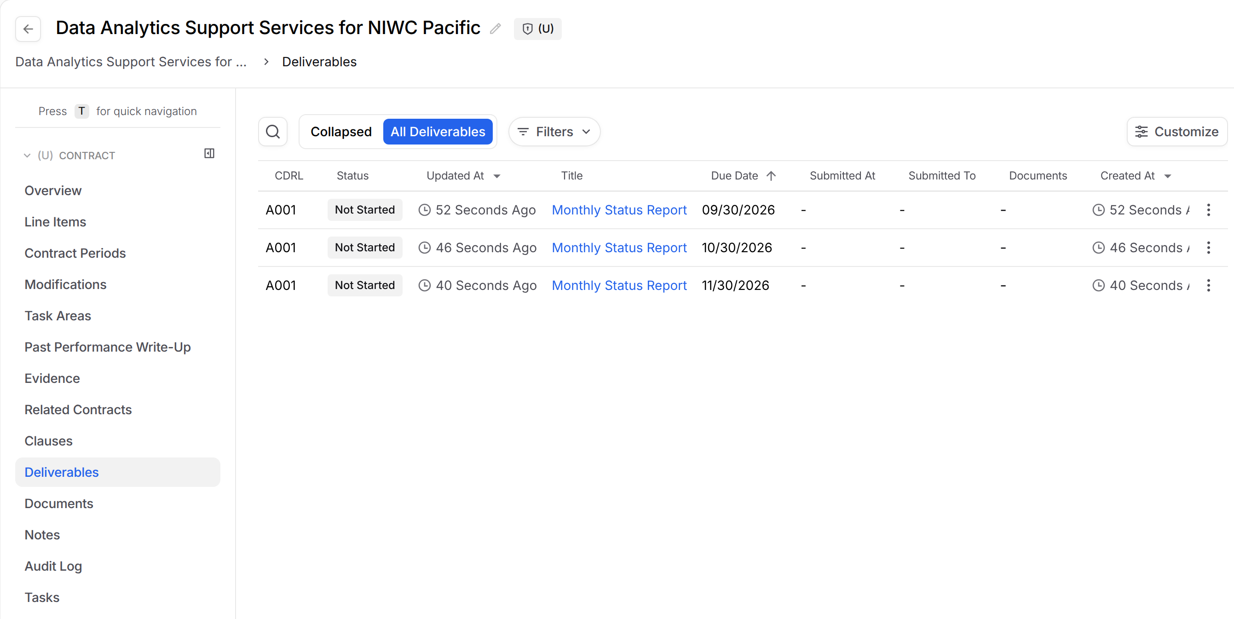Collapse the (U) CONTRACT section chevron
This screenshot has height=619, width=1234.
point(27,156)
